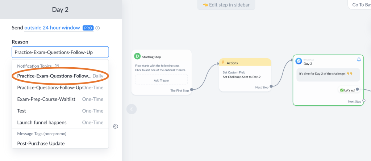Screen dimensions: 371x161
Task: Pick the Test notification topic
Action: 60,111
